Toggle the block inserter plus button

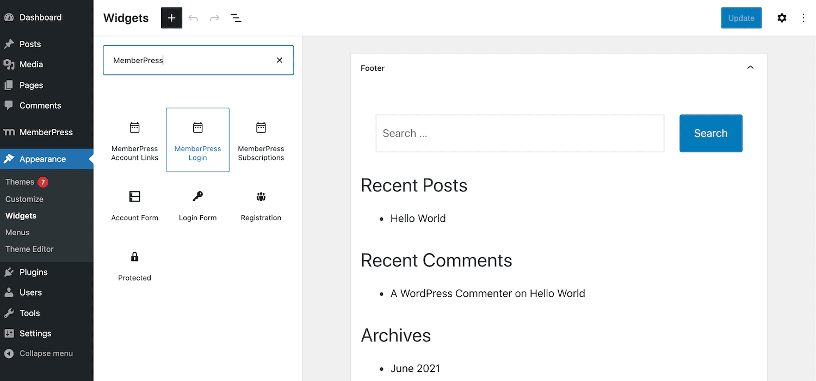[x=171, y=18]
